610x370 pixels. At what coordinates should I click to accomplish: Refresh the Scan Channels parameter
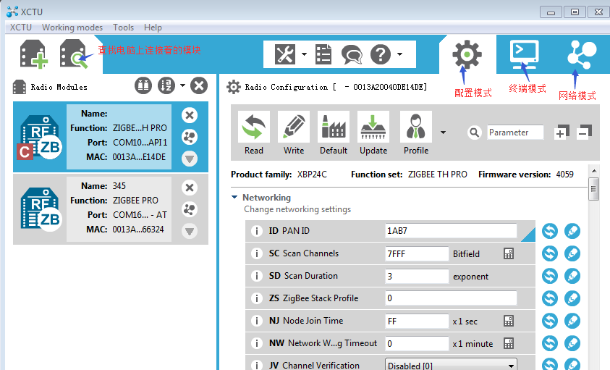pyautogui.click(x=550, y=253)
